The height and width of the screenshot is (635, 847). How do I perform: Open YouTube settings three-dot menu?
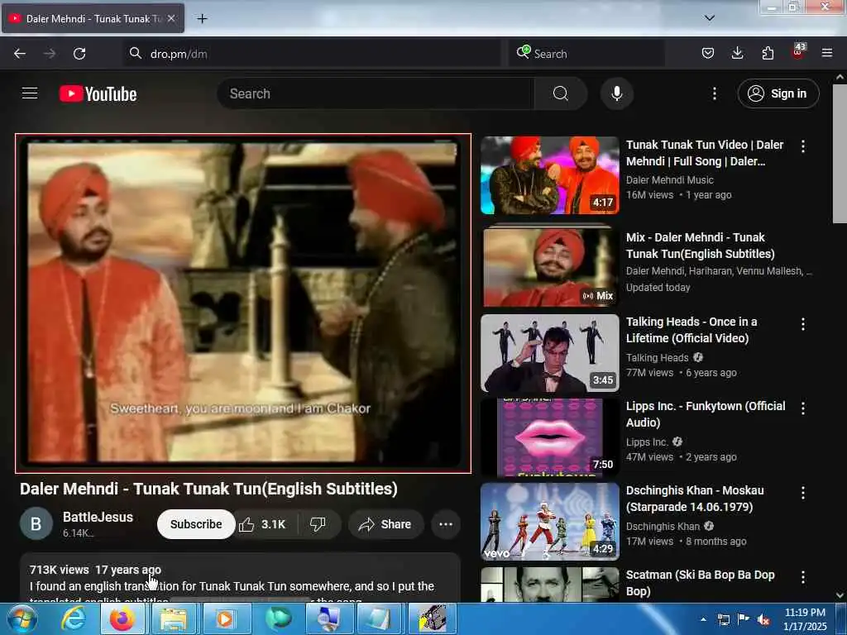point(714,93)
